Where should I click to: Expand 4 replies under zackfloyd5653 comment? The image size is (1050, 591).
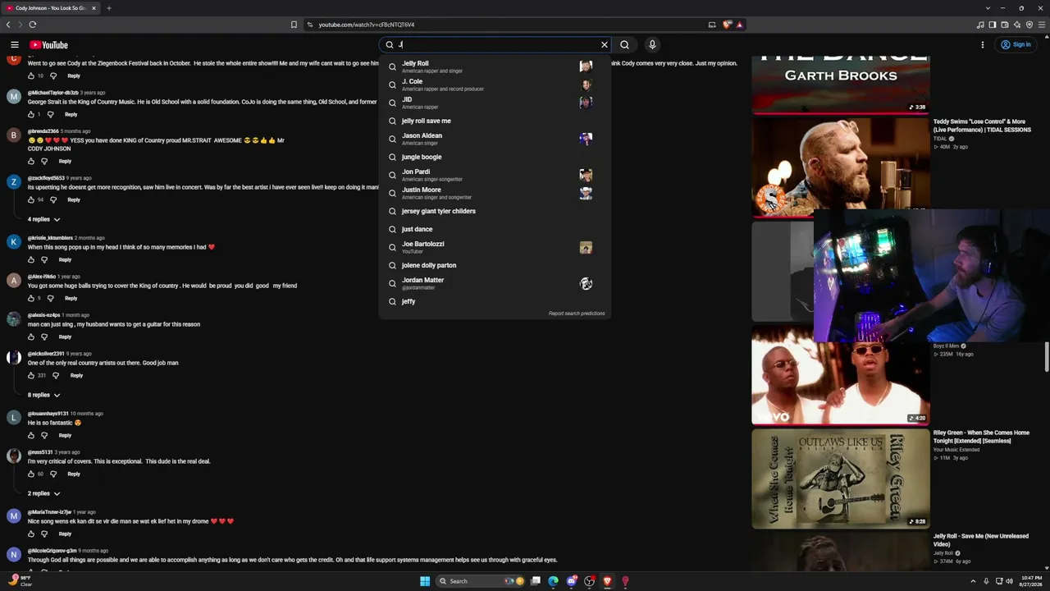click(44, 219)
